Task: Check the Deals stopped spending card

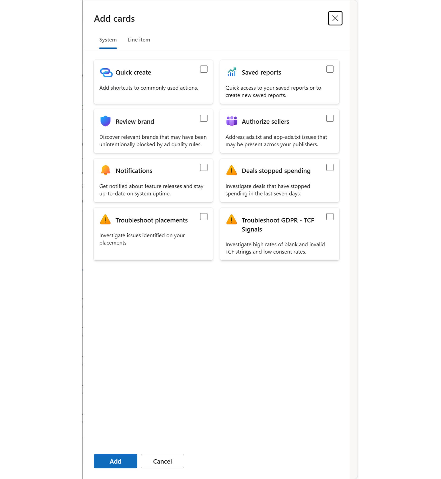Action: click(330, 167)
